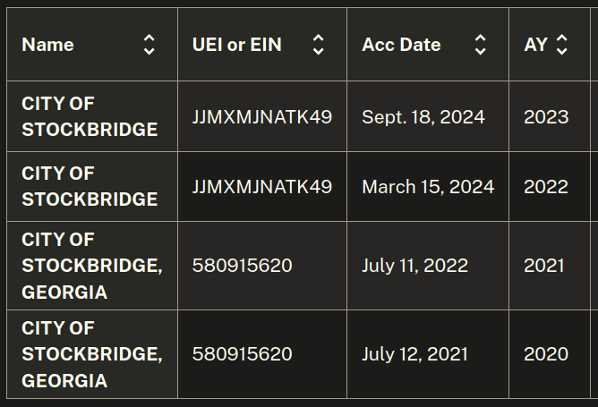Select EIN 580915620 in 2020 row

coord(243,354)
